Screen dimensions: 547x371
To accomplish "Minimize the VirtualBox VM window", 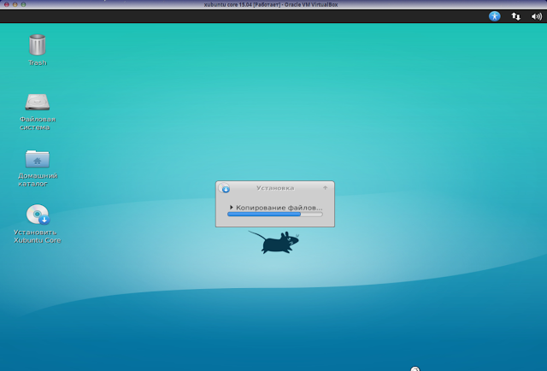I will click(15, 4).
